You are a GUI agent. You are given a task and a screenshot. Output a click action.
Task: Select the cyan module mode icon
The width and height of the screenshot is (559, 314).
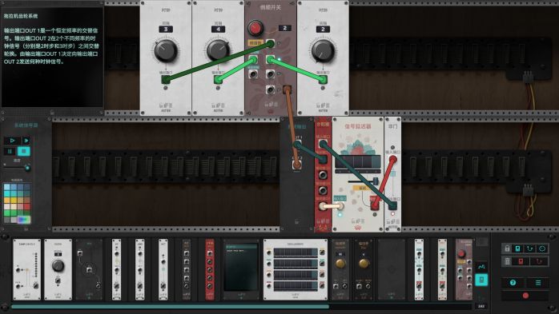[x=517, y=248]
